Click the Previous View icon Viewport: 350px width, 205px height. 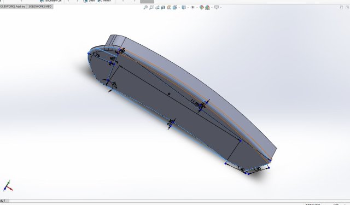point(157,7)
